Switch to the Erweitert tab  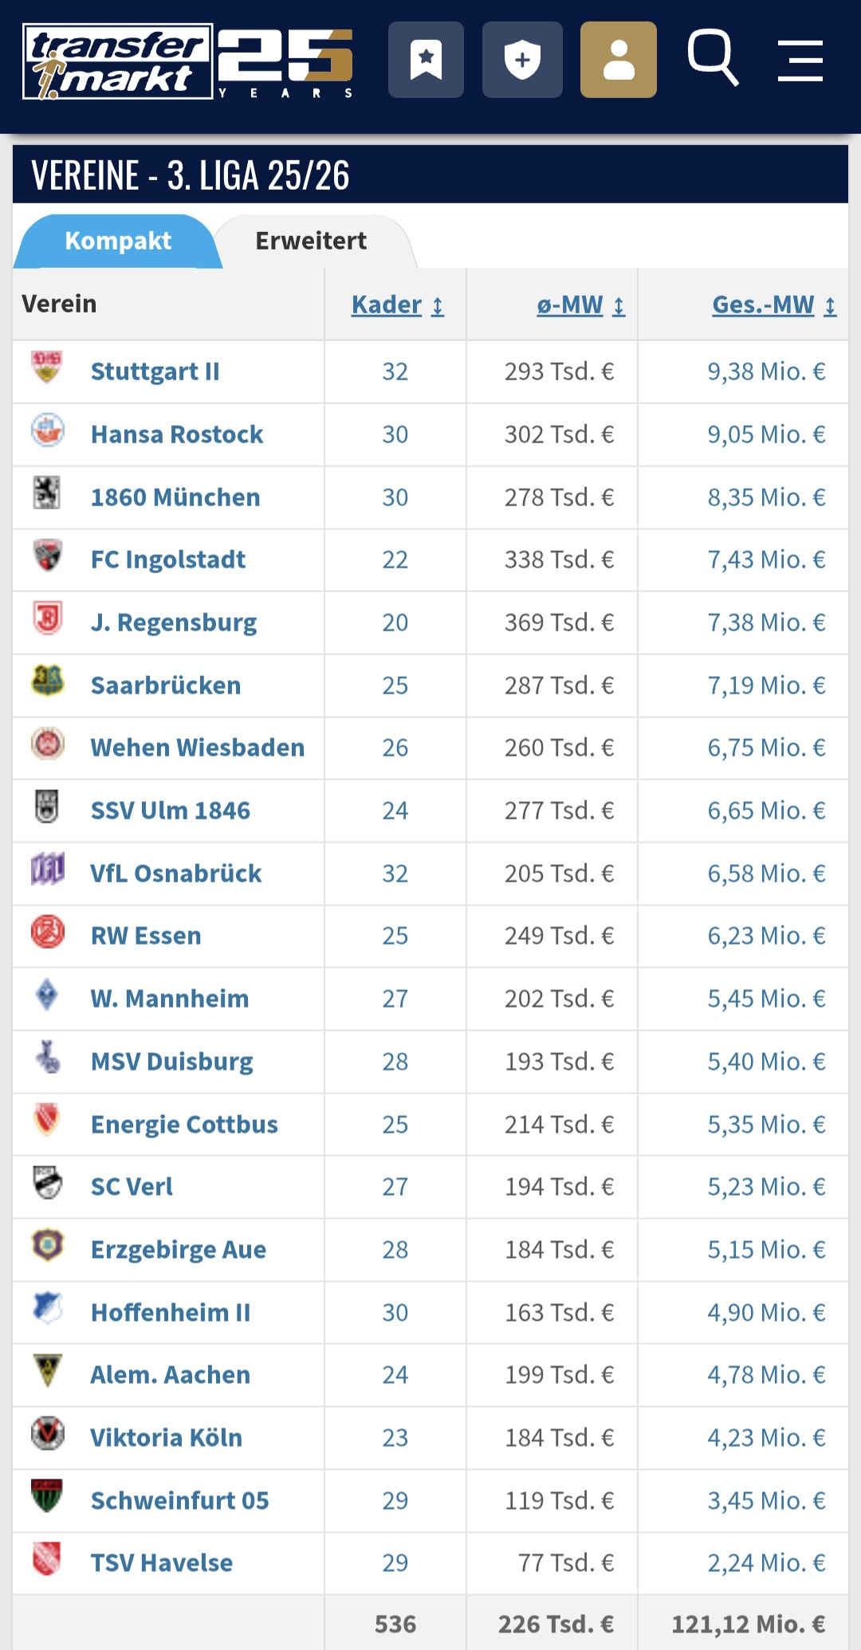311,241
